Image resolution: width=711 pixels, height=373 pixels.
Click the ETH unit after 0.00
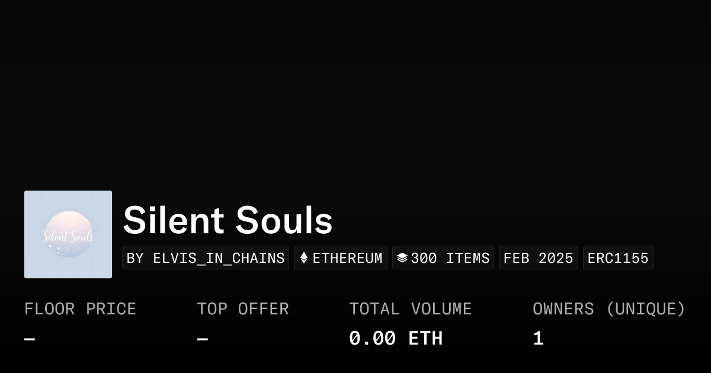[425, 339]
